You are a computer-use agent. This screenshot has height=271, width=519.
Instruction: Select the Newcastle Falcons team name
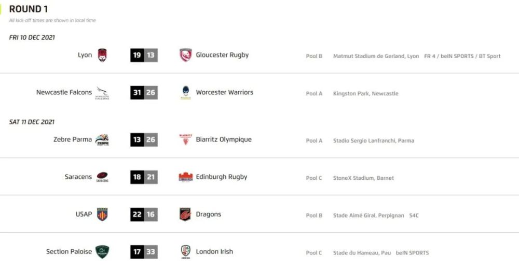[64, 93]
